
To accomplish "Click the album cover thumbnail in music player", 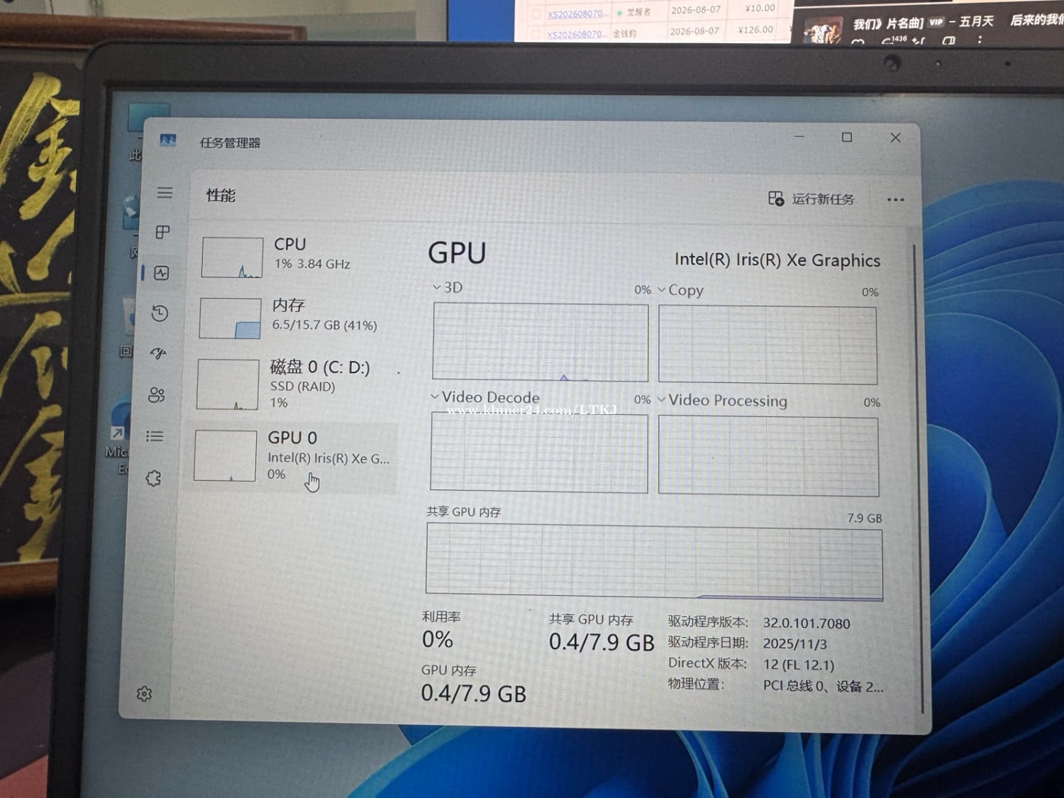I will point(822,30).
